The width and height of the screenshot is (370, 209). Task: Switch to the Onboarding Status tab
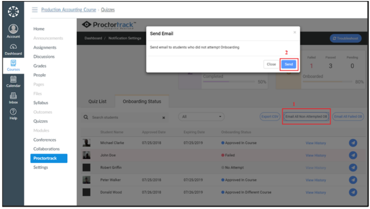tap(142, 101)
